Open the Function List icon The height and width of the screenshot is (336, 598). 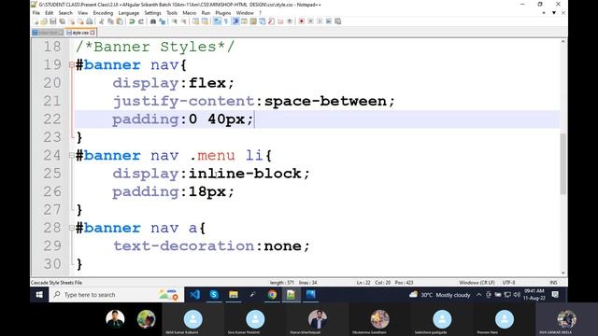coord(272,21)
